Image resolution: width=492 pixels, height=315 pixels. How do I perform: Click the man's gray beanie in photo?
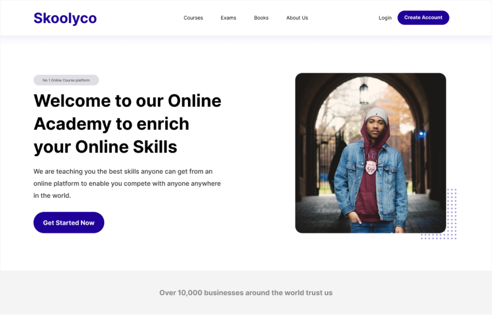click(377, 115)
